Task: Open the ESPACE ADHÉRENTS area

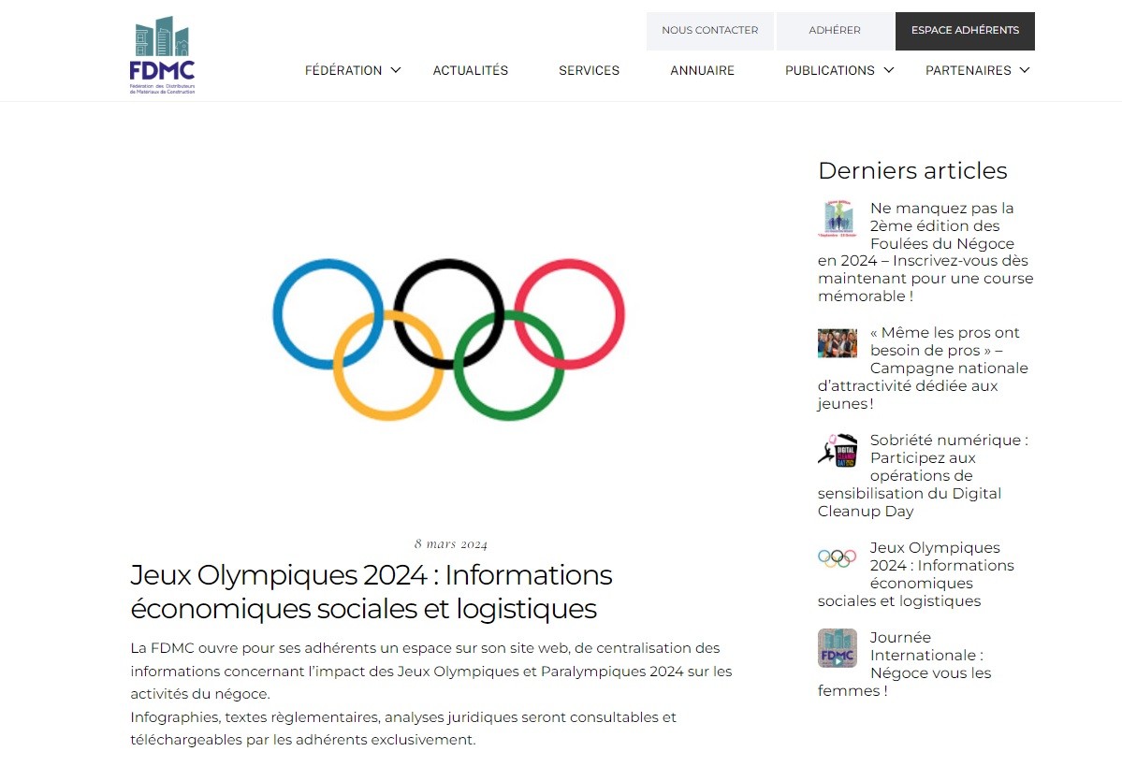Action: coord(965,30)
